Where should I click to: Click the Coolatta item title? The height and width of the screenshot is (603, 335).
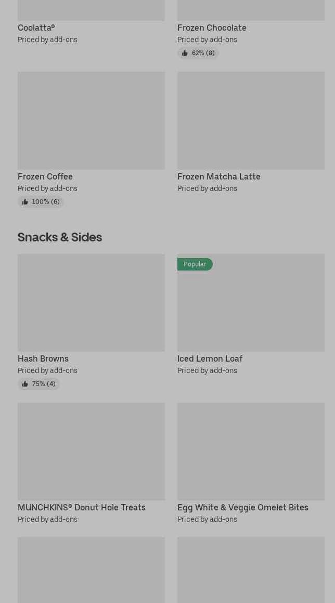coord(36,28)
